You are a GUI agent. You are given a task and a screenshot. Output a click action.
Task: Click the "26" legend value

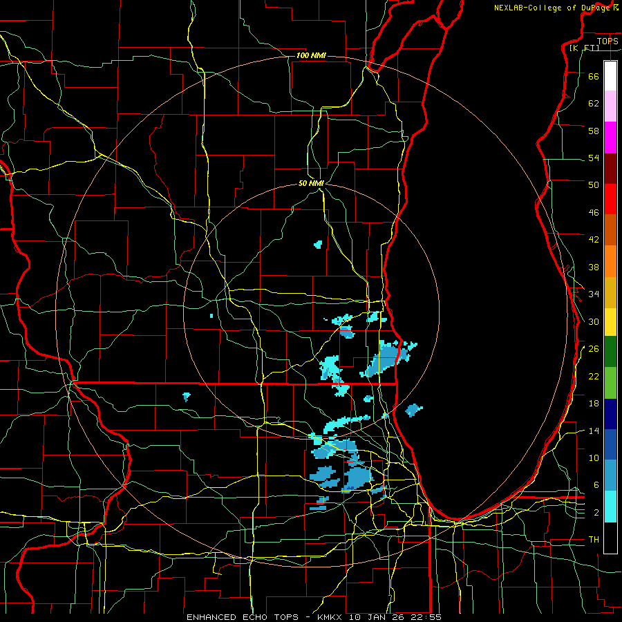coord(594,349)
